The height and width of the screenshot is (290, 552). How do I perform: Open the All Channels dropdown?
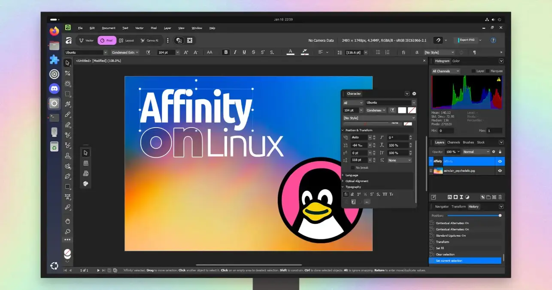(445, 70)
